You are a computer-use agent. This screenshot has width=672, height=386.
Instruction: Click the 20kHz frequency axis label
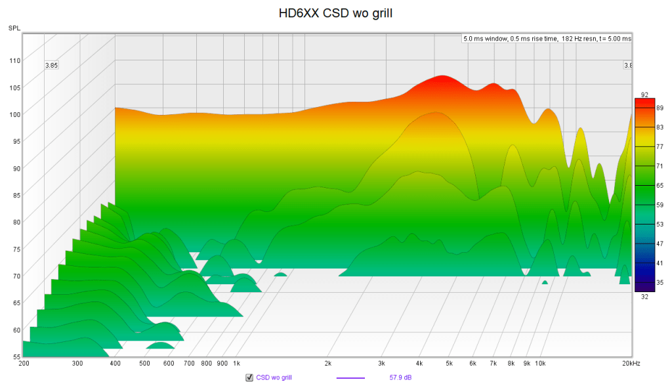pos(631,363)
